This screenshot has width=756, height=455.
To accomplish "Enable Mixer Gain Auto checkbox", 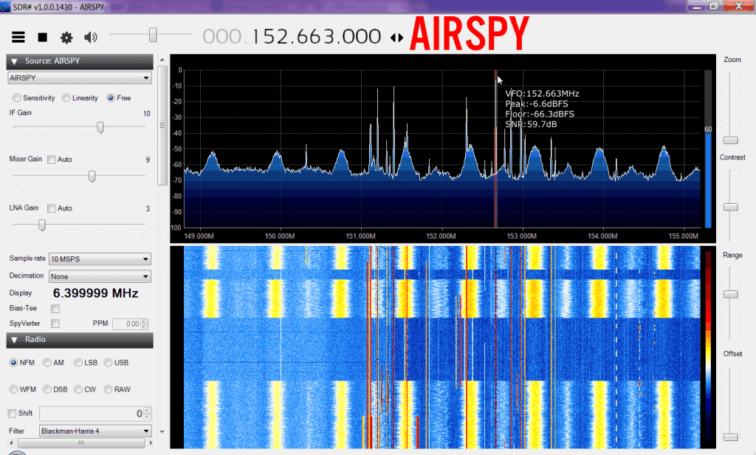I will (x=52, y=160).
